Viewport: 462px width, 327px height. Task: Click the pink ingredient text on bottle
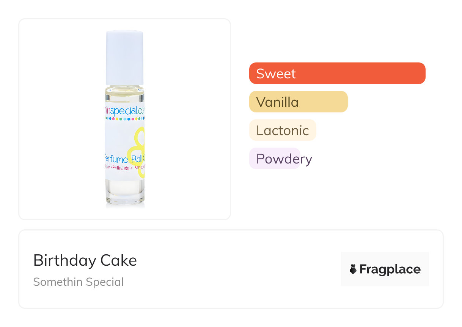coord(124,167)
